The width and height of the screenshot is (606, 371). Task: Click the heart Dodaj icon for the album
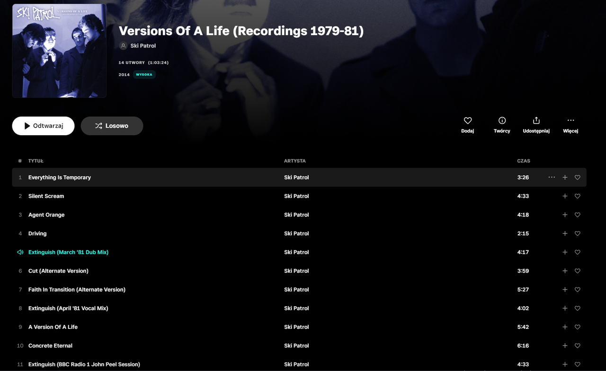click(467, 121)
